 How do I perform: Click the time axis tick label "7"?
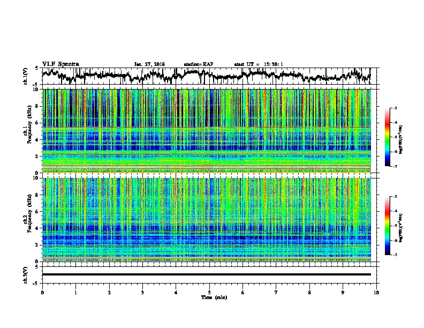(x=276, y=292)
